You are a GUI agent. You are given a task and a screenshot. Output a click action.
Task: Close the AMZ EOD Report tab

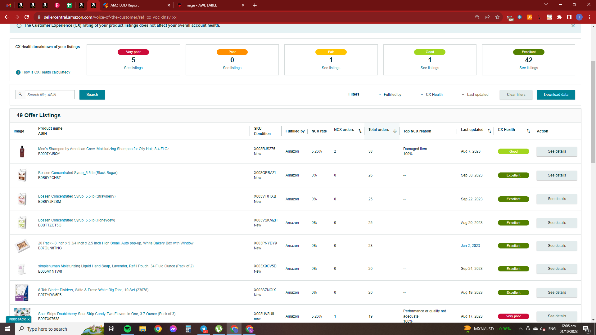[x=169, y=5]
